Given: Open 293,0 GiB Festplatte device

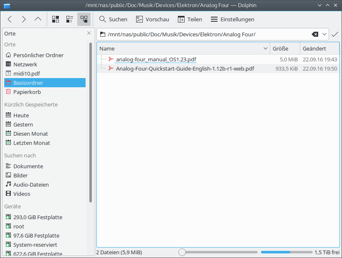Looking at the screenshot, I should [x=45, y=217].
